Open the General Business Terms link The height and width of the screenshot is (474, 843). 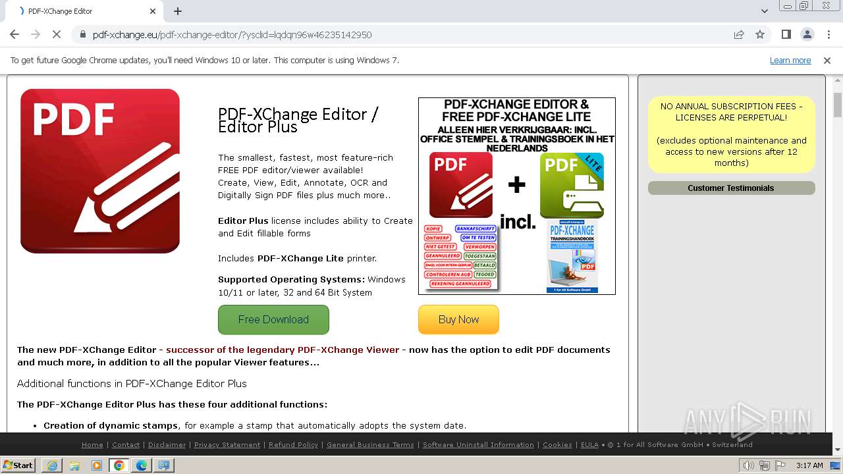tap(370, 445)
